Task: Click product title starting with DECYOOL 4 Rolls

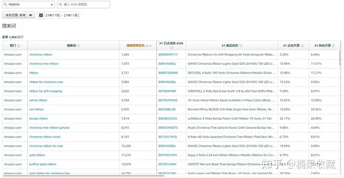Action: (x=232, y=73)
